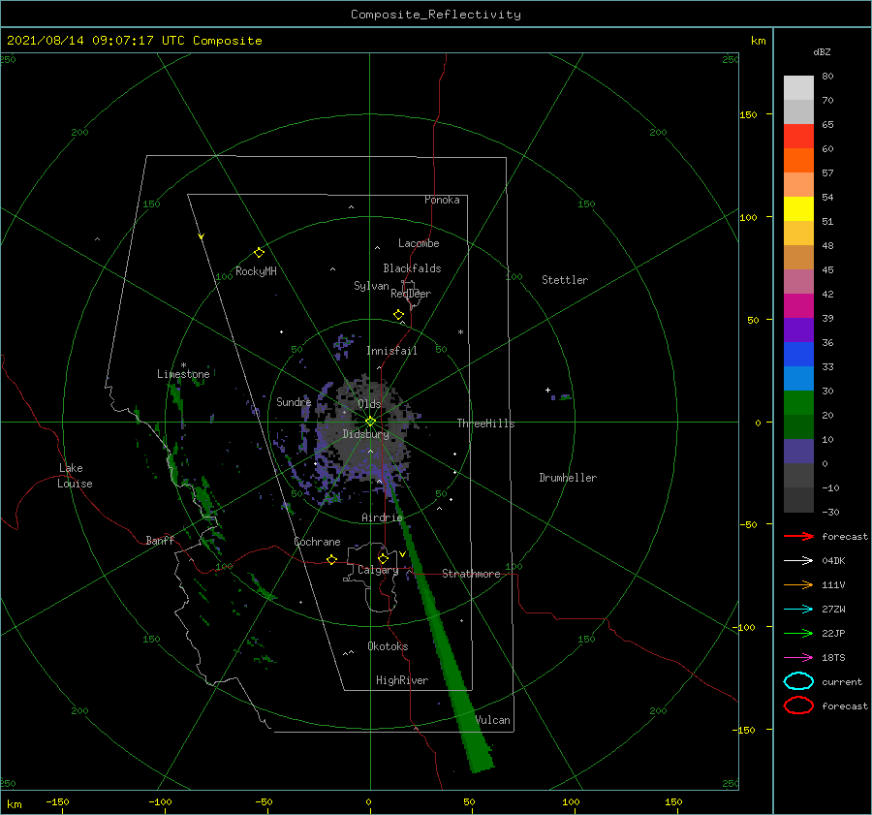Click the Innisfail label

pyautogui.click(x=391, y=351)
